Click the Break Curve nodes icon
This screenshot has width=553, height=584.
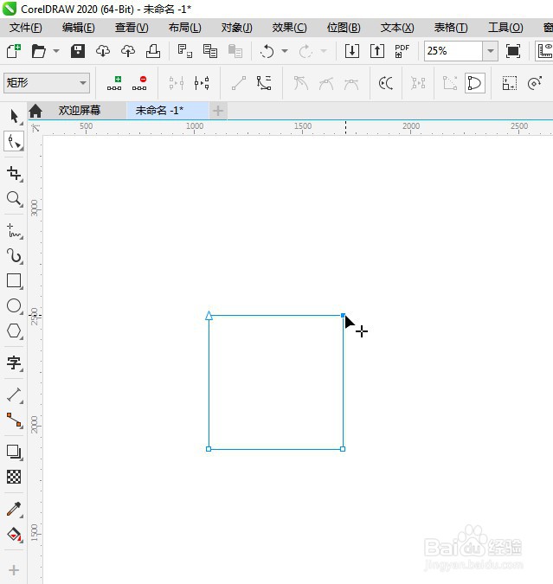[202, 83]
